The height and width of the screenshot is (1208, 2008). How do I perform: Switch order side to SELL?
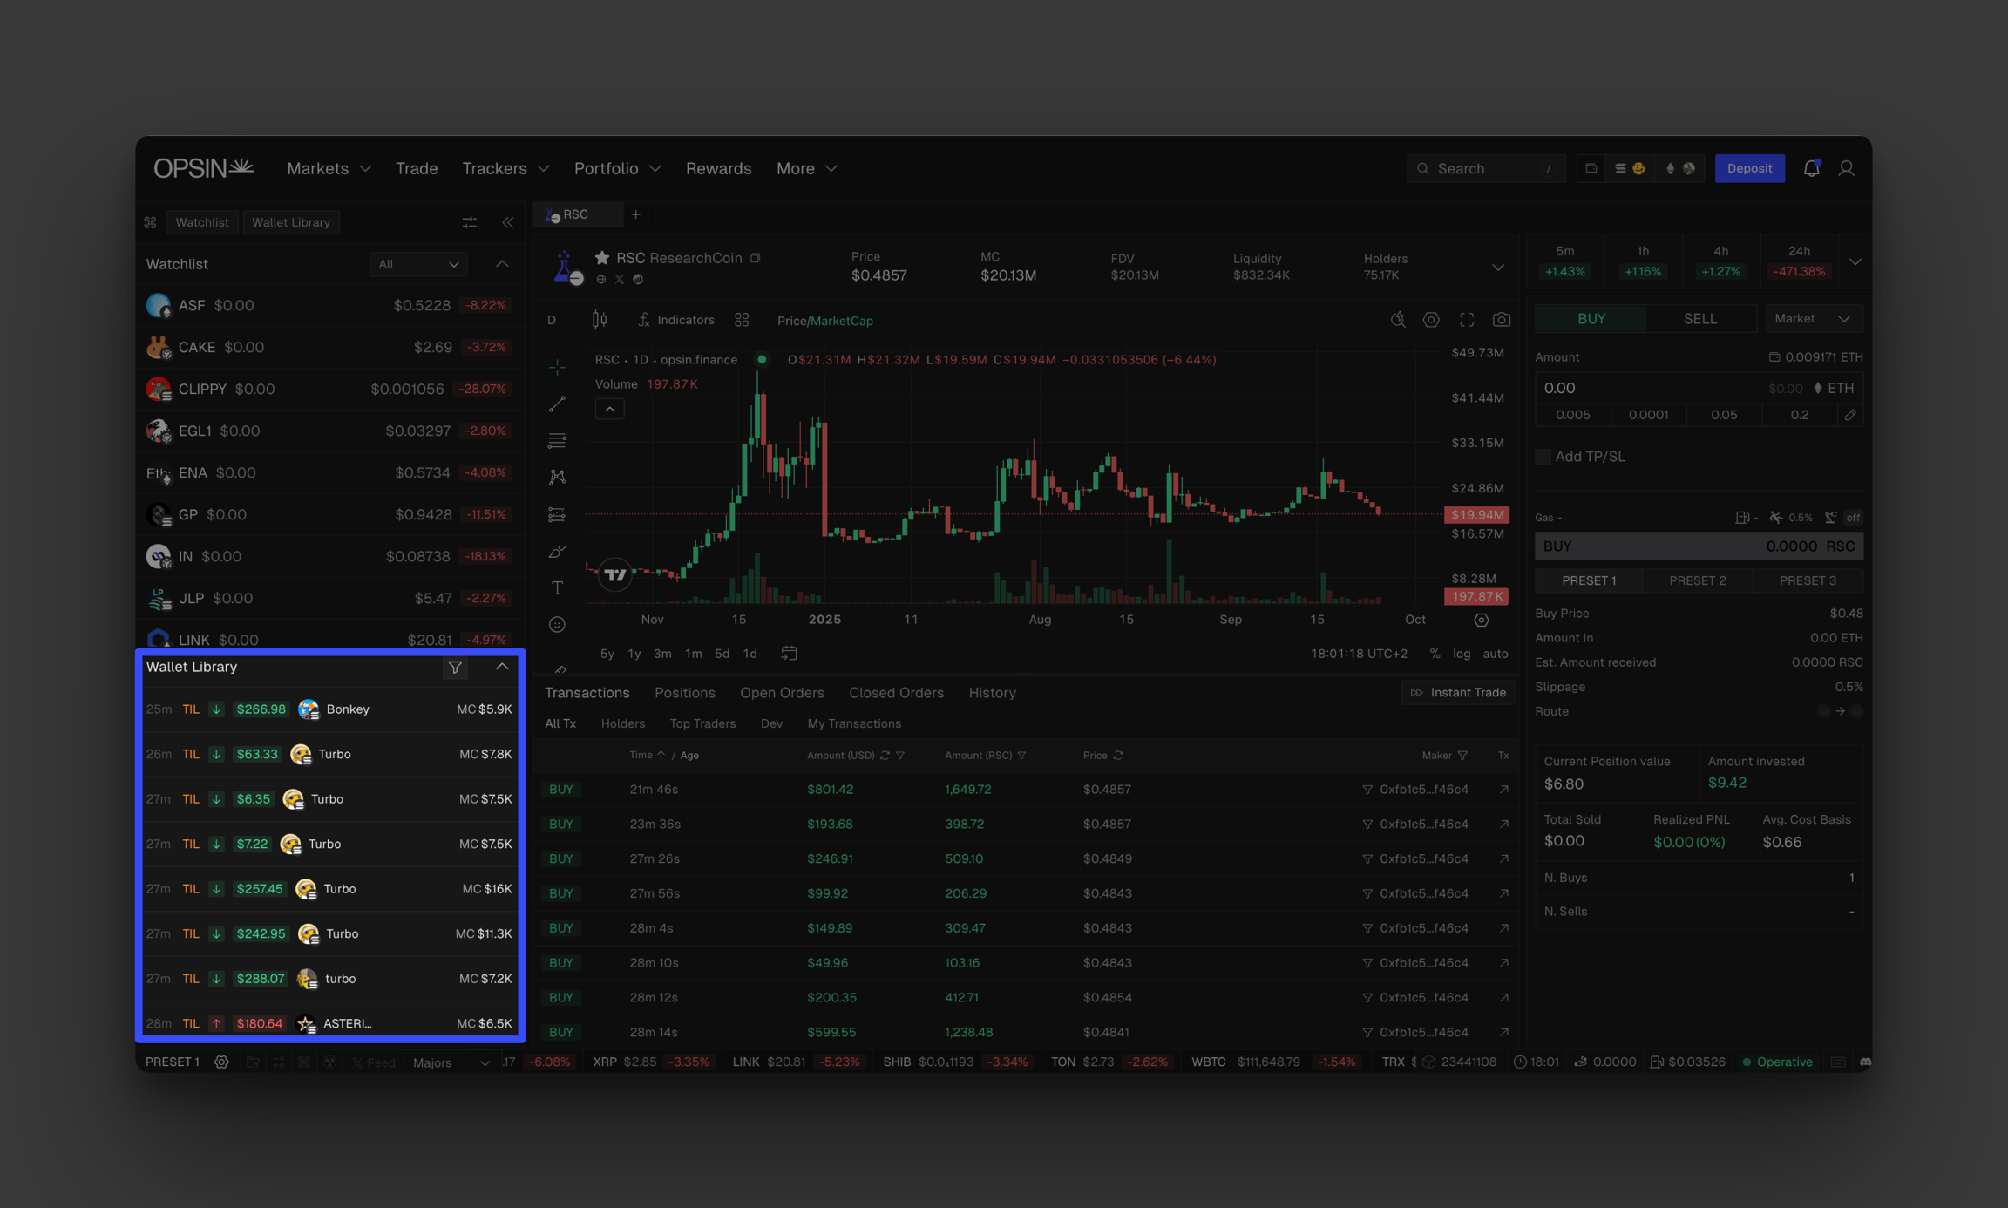pos(1699,319)
